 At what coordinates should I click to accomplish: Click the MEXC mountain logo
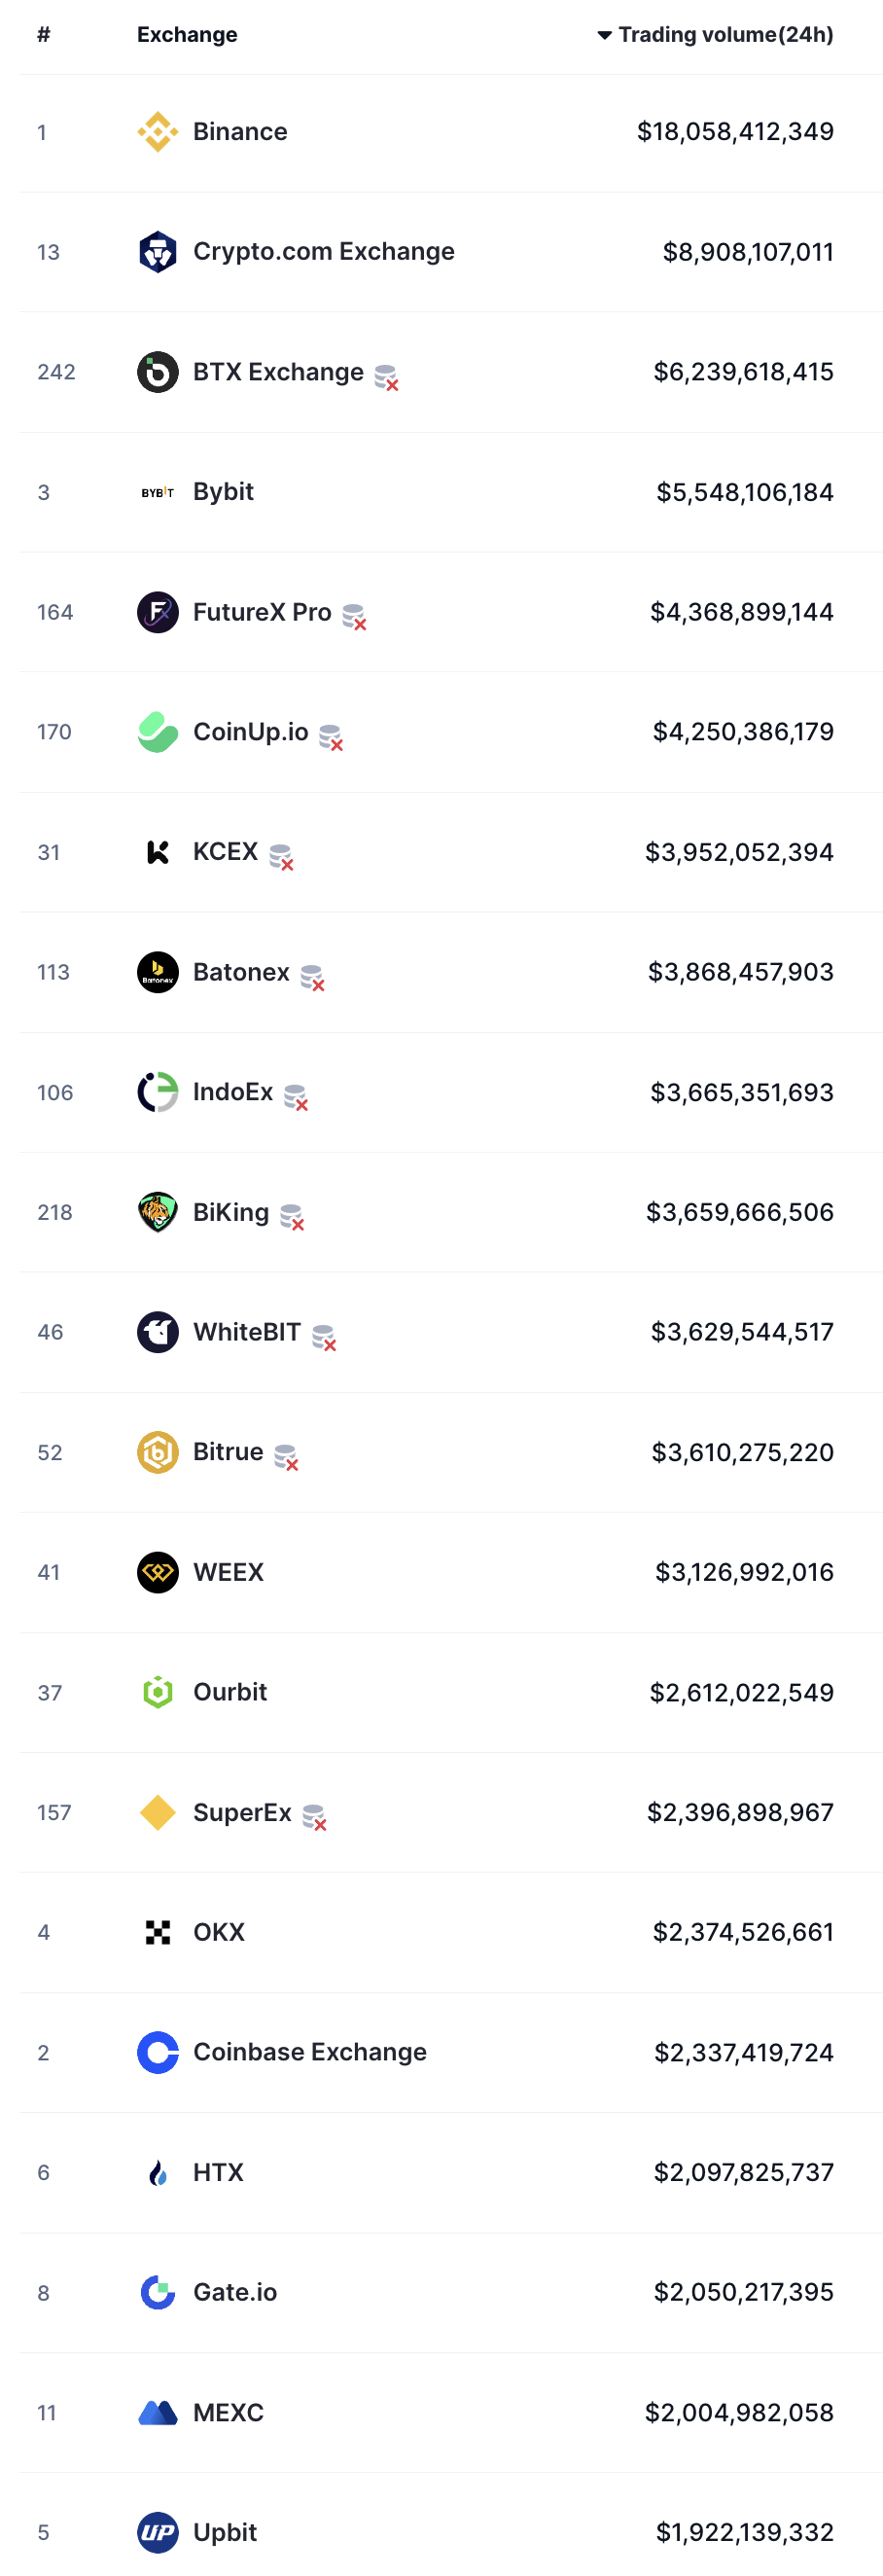pyautogui.click(x=157, y=2412)
